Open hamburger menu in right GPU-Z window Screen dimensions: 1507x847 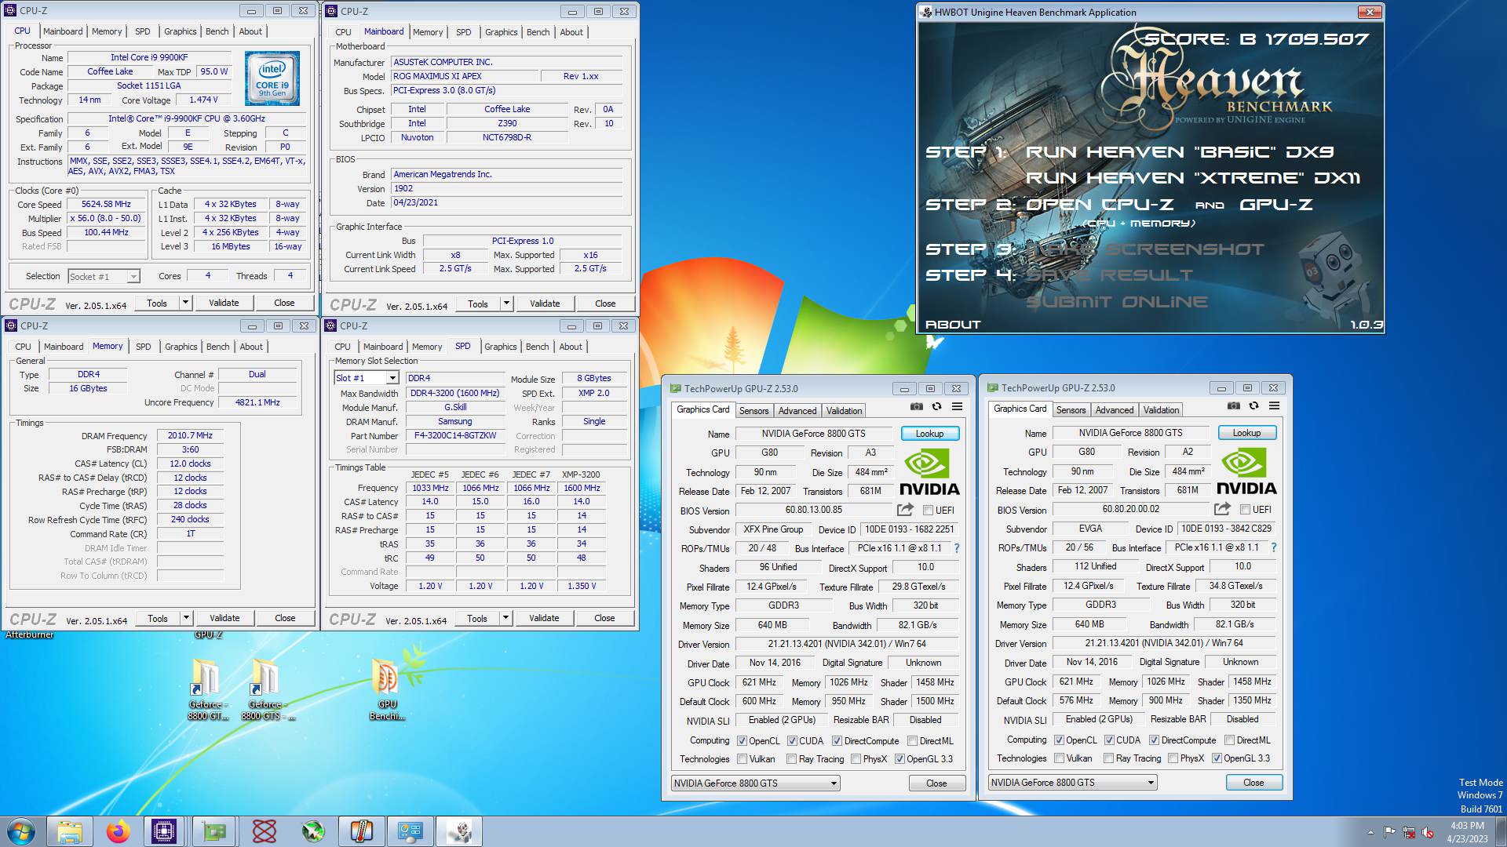pyautogui.click(x=1274, y=405)
